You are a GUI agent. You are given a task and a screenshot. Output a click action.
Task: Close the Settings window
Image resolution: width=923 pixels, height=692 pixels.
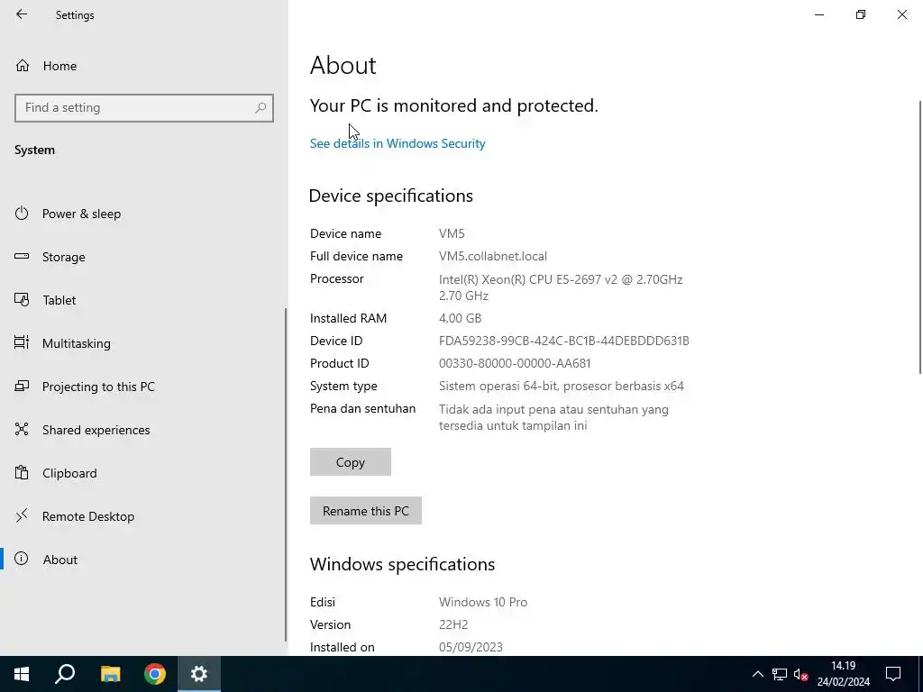901,14
